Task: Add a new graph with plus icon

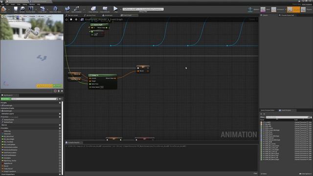Action: tap(60, 103)
